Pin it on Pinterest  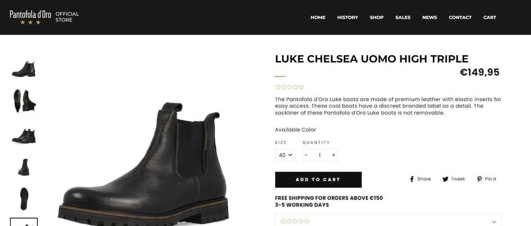[486, 179]
